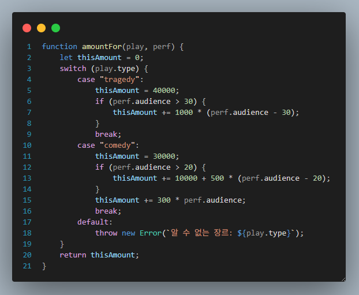Click the 'default' keyword
359x295 pixels.
click(93, 222)
